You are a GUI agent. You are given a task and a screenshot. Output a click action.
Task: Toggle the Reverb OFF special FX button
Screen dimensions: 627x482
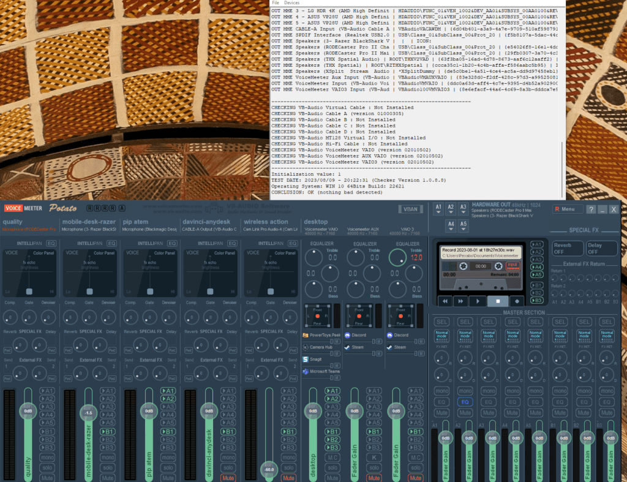click(567, 249)
